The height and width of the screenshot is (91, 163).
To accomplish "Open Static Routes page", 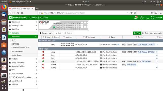I will (23, 55).
